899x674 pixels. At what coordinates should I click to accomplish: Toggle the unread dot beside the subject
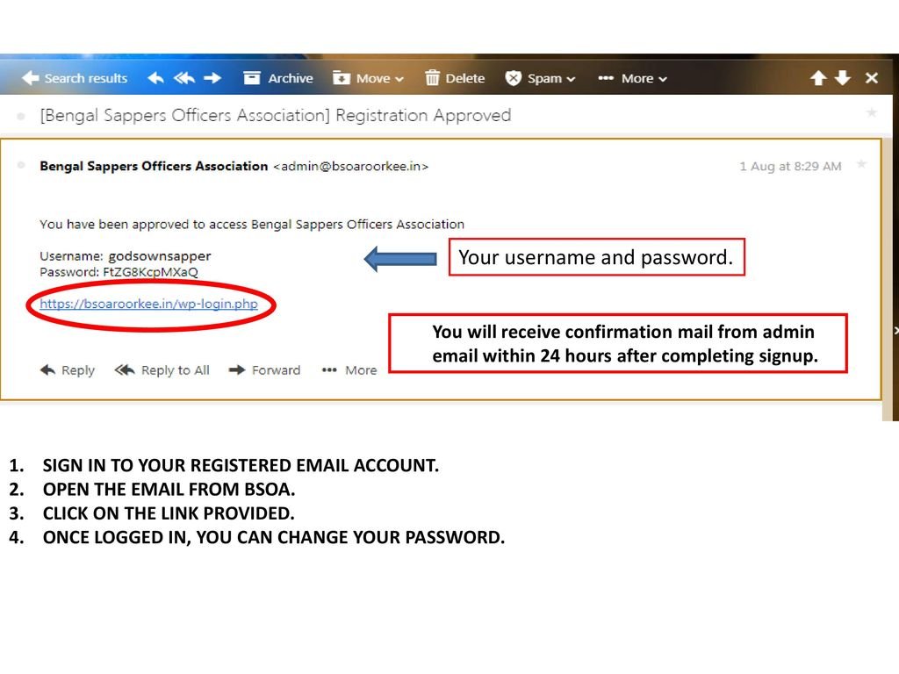pos(20,115)
